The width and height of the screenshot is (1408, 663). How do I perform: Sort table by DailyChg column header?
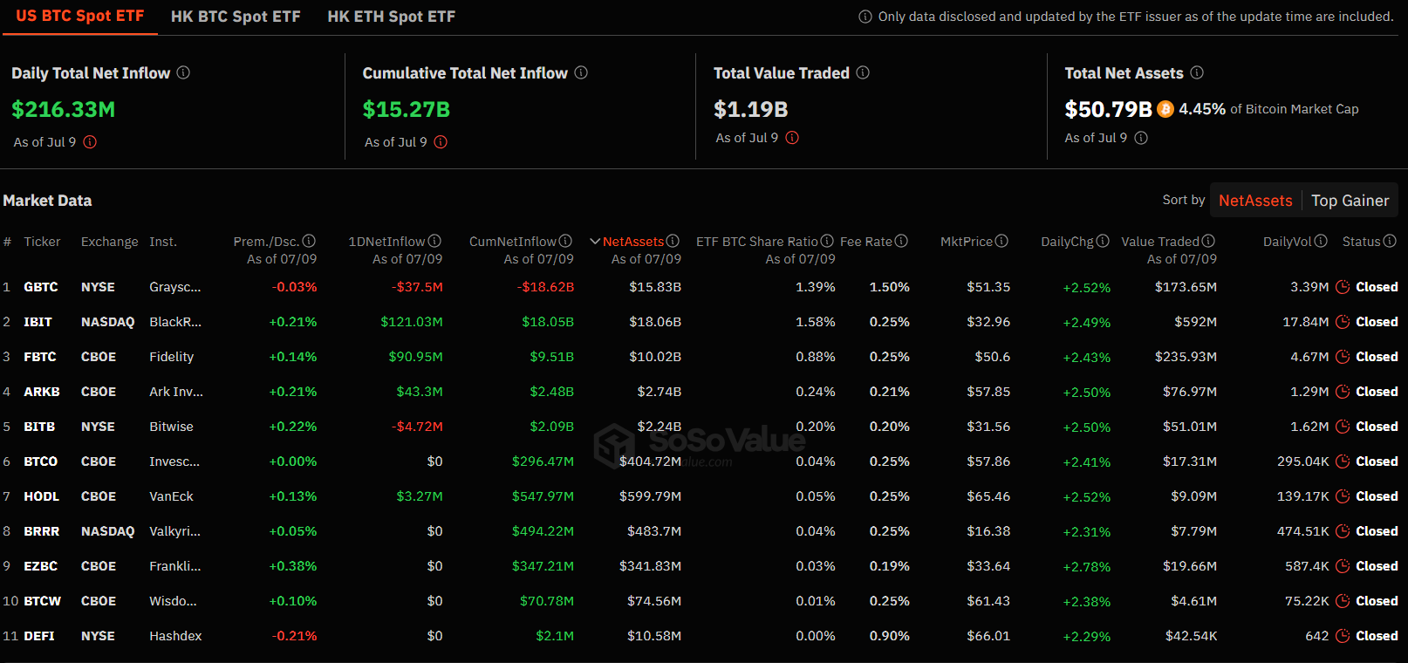coord(1067,242)
